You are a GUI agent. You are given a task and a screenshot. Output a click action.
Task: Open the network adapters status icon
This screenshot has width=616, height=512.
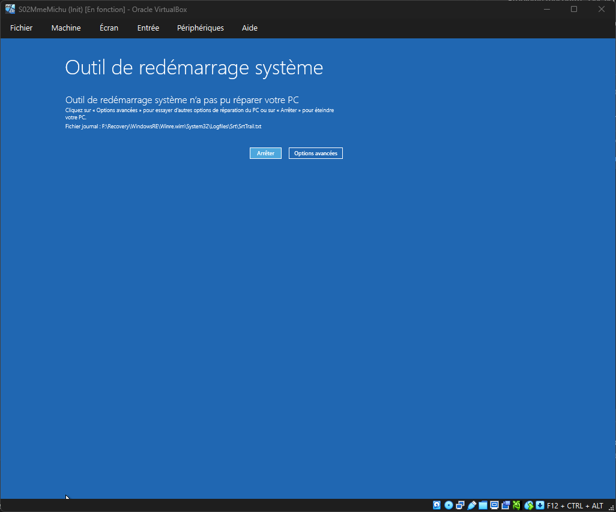point(460,505)
